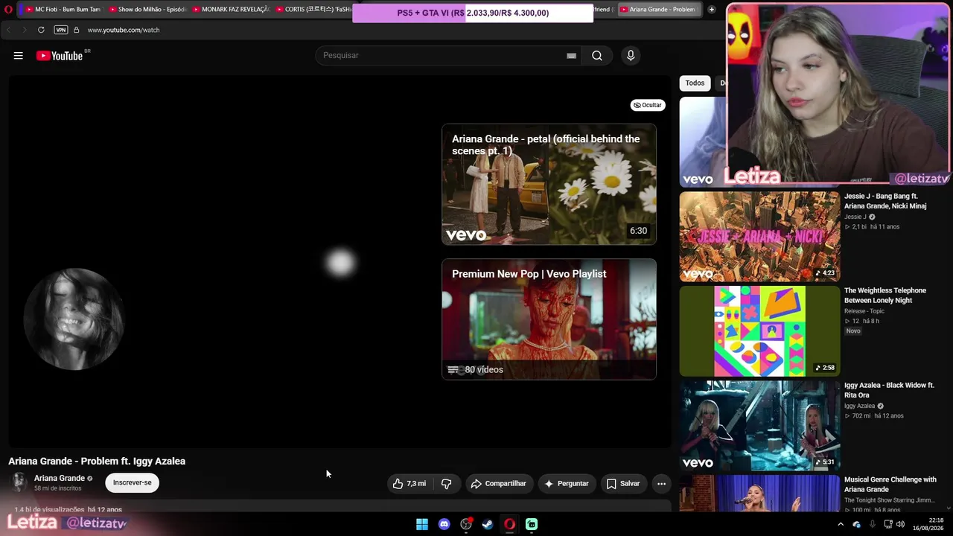Go to the Iggy Azalea channel link
The height and width of the screenshot is (536, 953).
tap(859, 406)
